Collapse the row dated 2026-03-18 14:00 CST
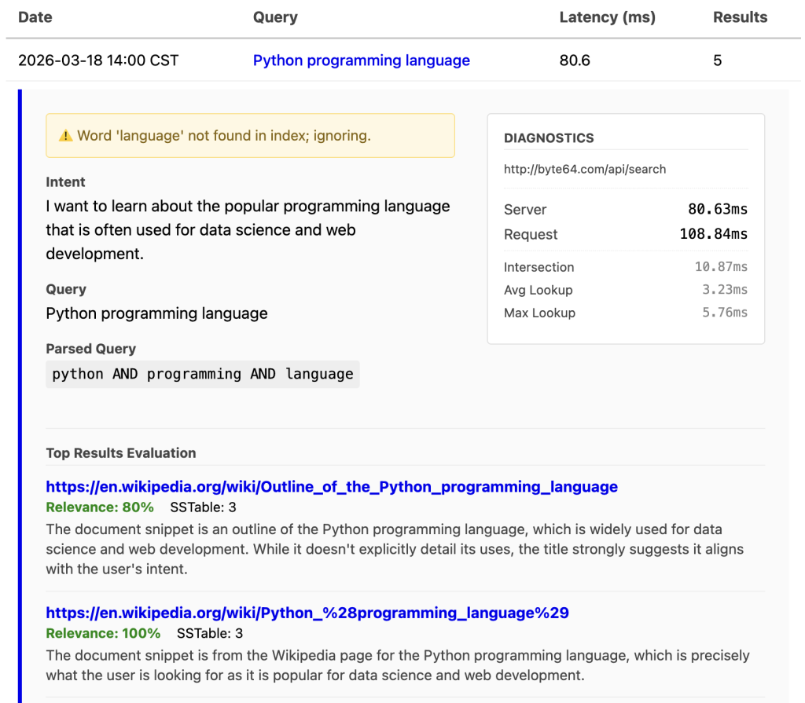This screenshot has width=805, height=703. [x=98, y=60]
